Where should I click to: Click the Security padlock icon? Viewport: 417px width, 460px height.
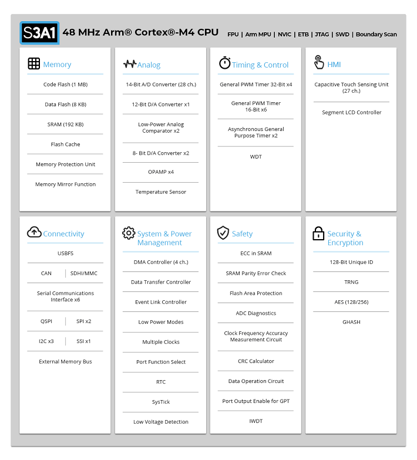(x=318, y=233)
